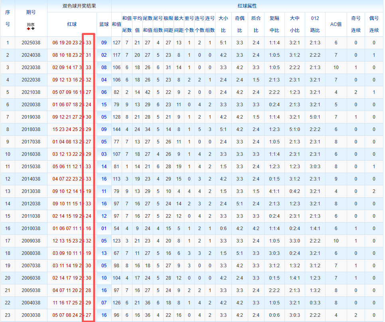Viewport: 385px width, 322px height.
Task: Click the 奇偶比 column header
Action: tap(239, 24)
